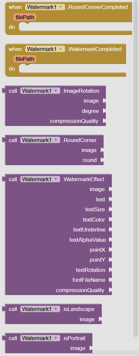Open Watermark1 dropdown in isLandscape block
Image resolution: width=139 pixels, height=356 pixels.
[40, 309]
